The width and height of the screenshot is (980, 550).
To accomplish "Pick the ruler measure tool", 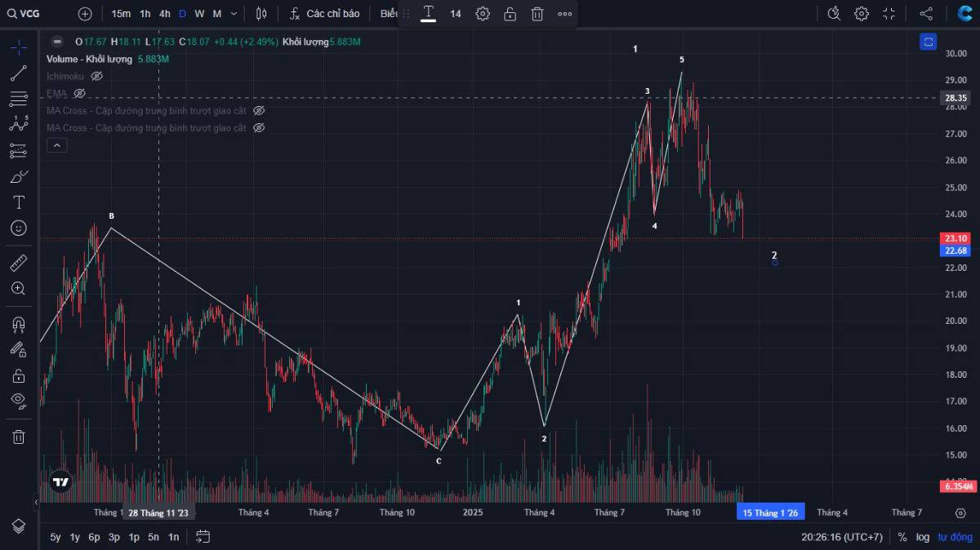I will pos(18,263).
